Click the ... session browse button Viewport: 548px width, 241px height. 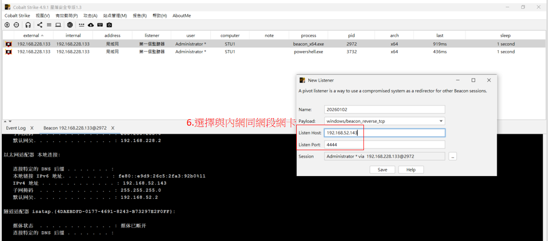452,157
